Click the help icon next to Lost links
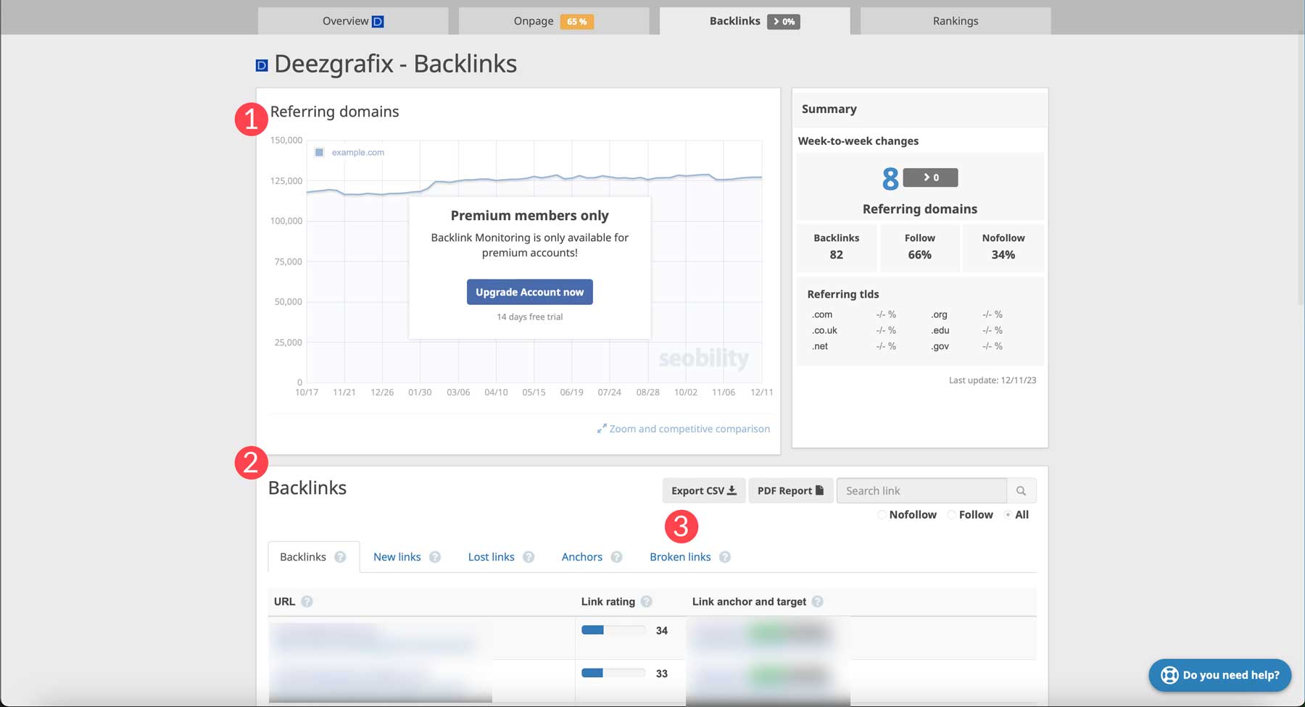 coord(529,557)
